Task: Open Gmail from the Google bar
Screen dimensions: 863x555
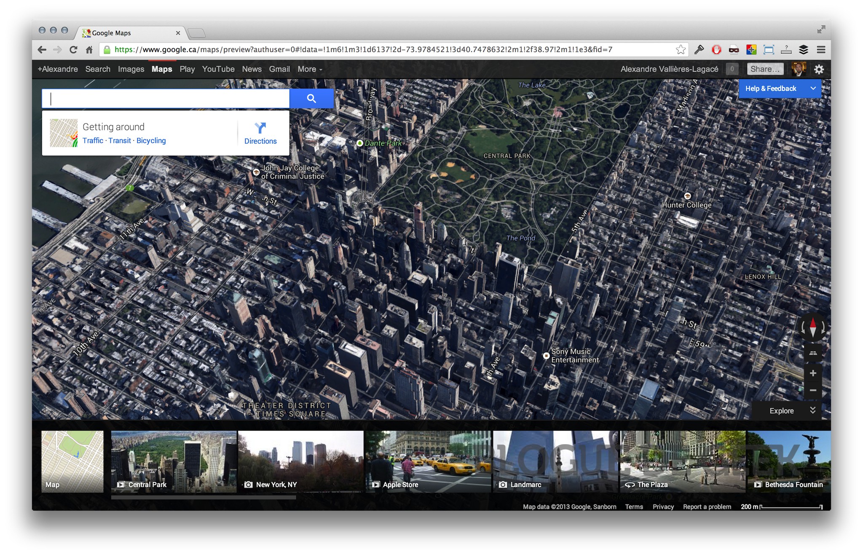Action: point(279,69)
